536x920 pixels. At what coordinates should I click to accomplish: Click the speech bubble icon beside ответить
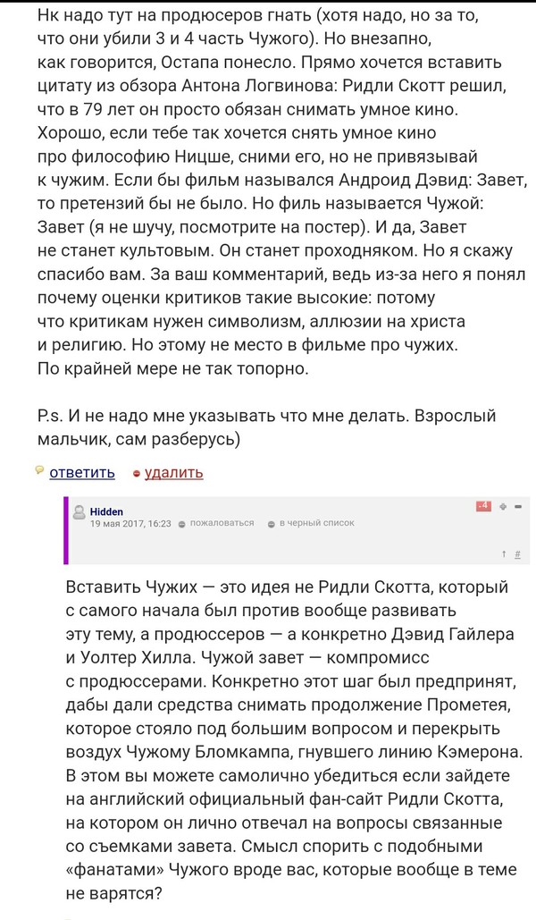39,470
